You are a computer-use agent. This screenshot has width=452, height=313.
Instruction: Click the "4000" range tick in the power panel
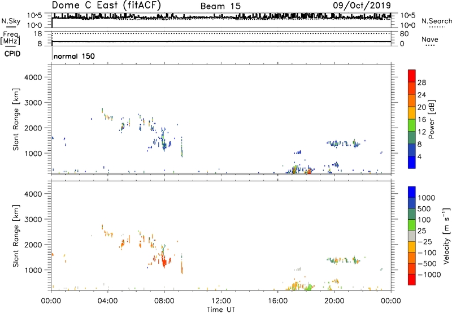[x=33, y=77]
